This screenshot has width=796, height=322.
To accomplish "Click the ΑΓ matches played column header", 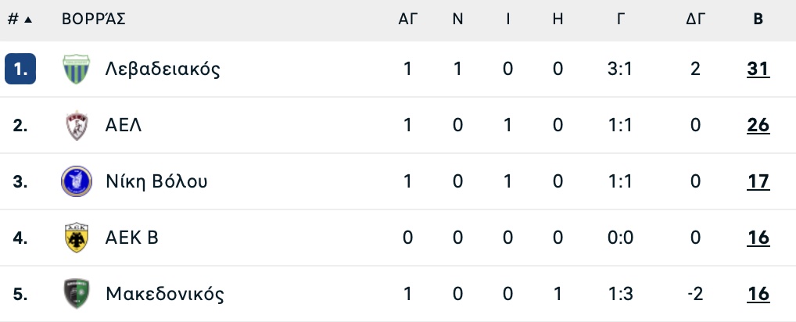I will 408,20.
